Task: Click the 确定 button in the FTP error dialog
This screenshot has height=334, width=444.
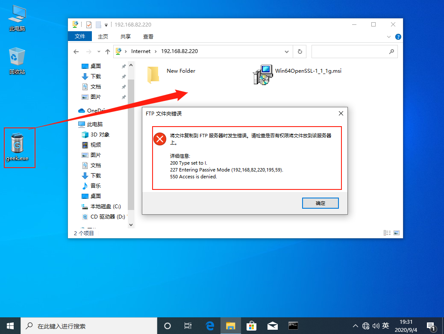Action: point(320,203)
